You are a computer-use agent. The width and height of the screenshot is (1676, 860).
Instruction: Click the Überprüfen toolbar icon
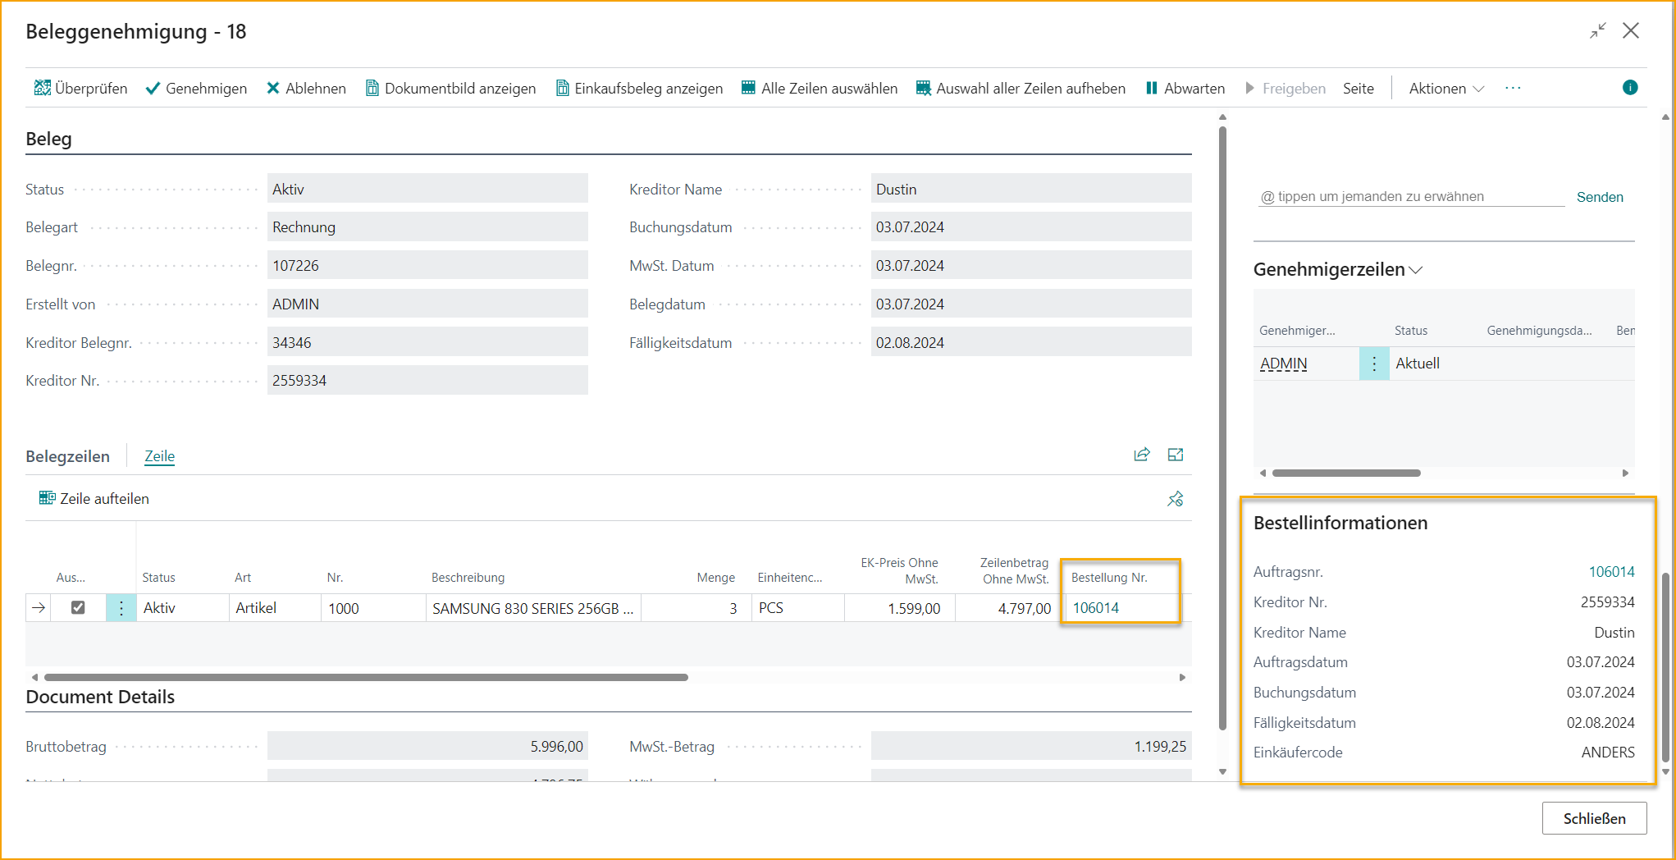[43, 88]
